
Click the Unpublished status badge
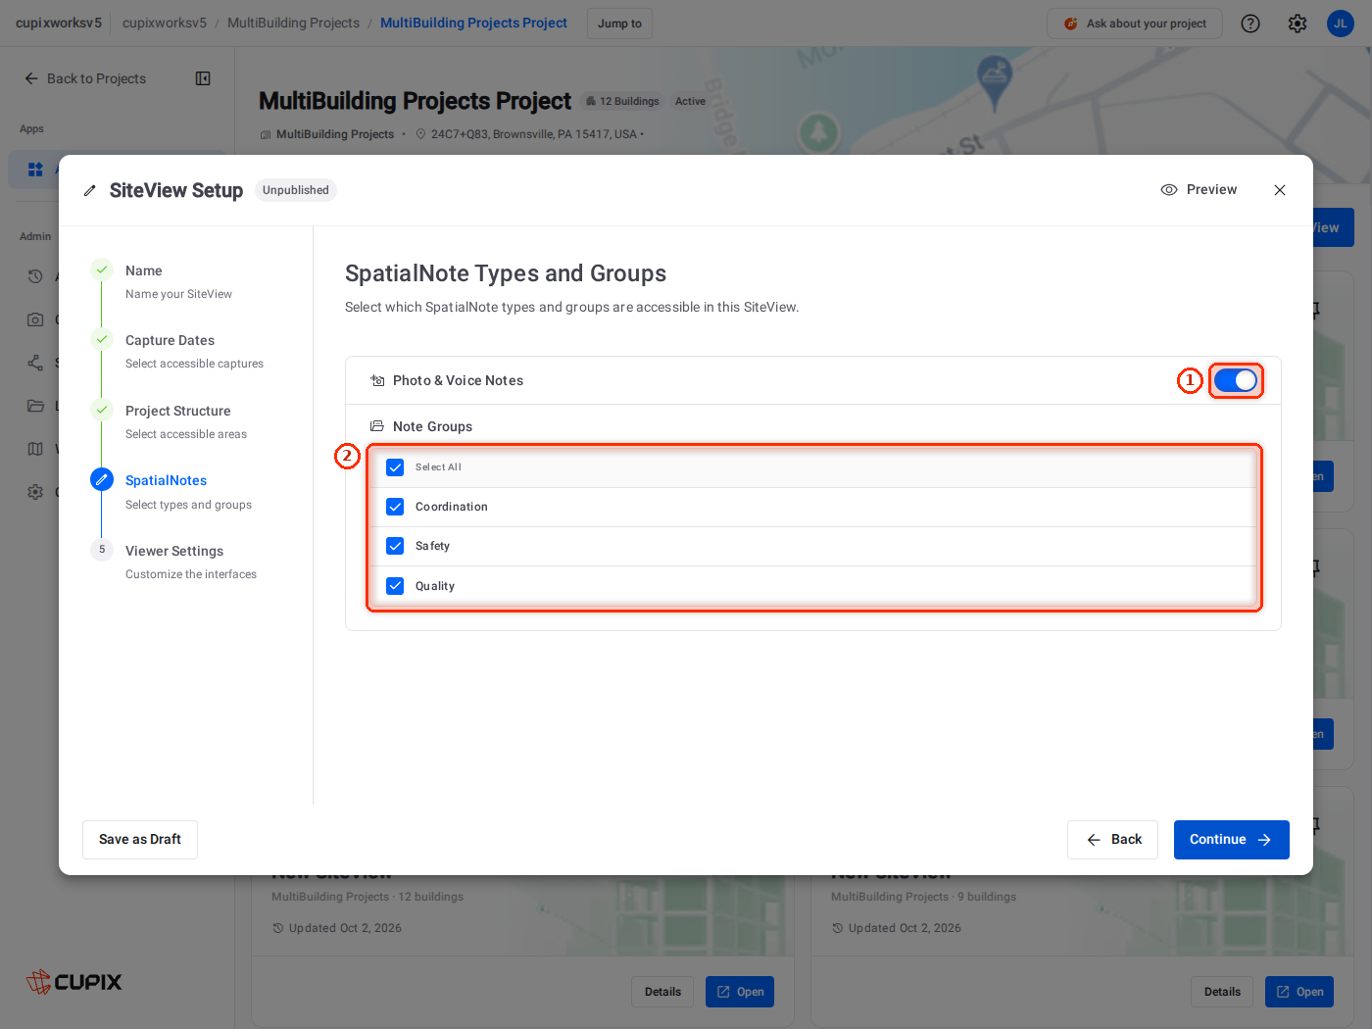click(296, 190)
